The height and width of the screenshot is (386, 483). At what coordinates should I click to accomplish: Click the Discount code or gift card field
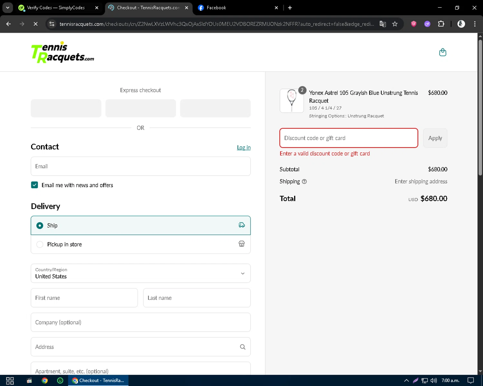click(349, 138)
